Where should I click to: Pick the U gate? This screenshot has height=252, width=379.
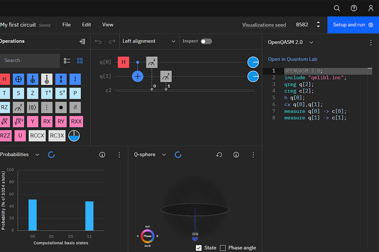click(20, 136)
